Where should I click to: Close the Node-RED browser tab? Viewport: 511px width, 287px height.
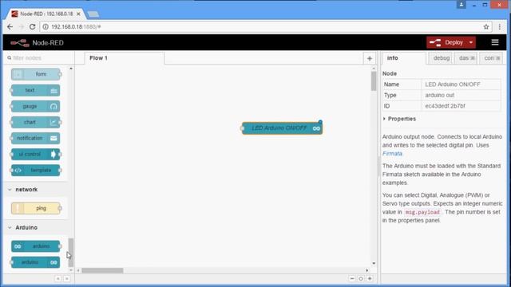(78, 14)
